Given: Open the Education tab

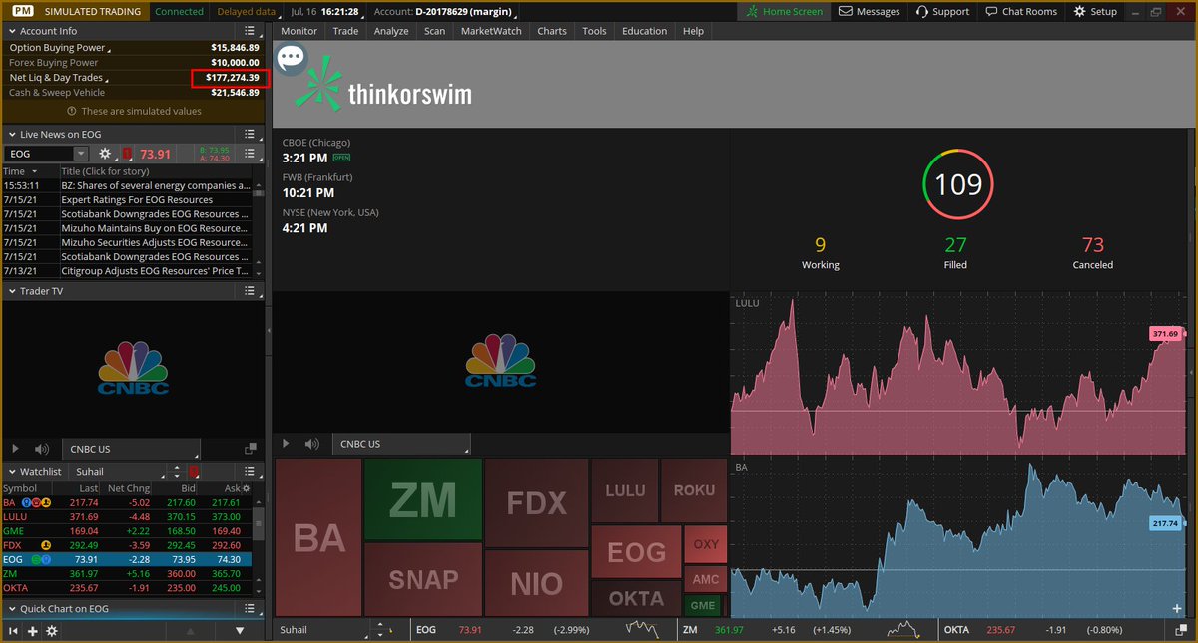Looking at the screenshot, I should pyautogui.click(x=644, y=31).
